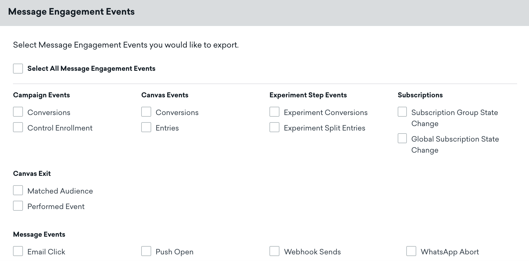Select the Canvas Entries checkbox
The height and width of the screenshot is (261, 529).
146,127
